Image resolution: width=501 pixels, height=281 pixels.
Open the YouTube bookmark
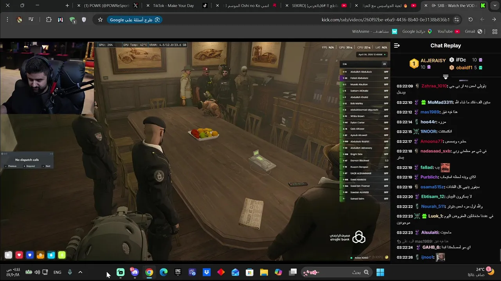(x=449, y=31)
